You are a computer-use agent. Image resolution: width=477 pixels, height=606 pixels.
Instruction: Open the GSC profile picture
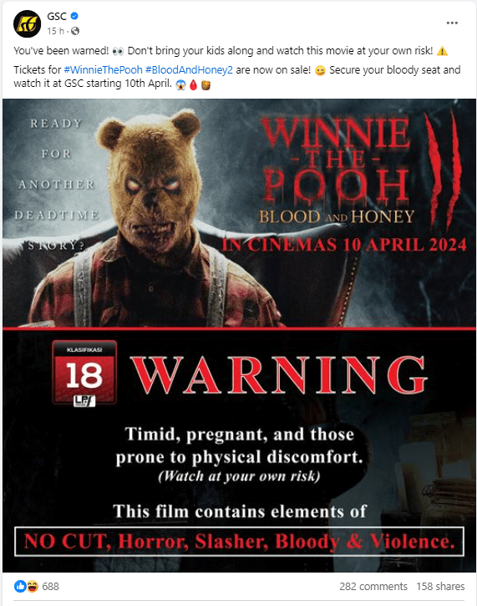point(27,23)
